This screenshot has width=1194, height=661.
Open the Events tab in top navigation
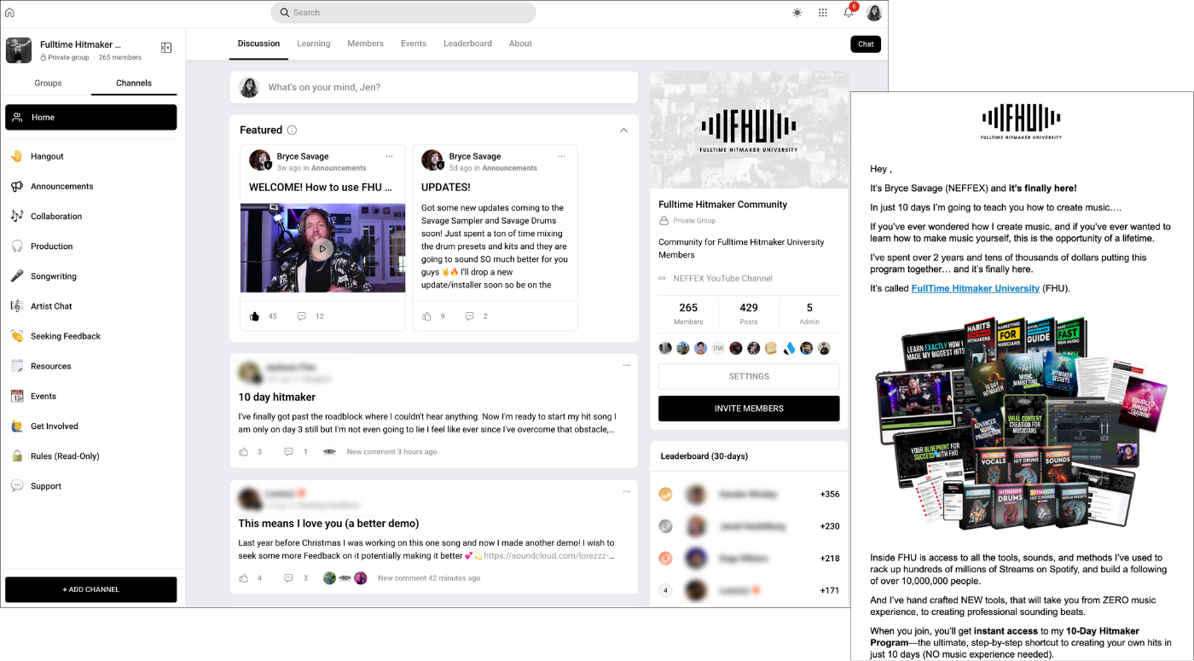click(x=414, y=43)
